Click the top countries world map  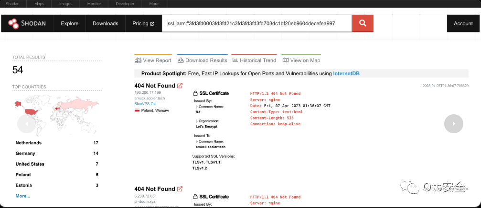(x=57, y=115)
